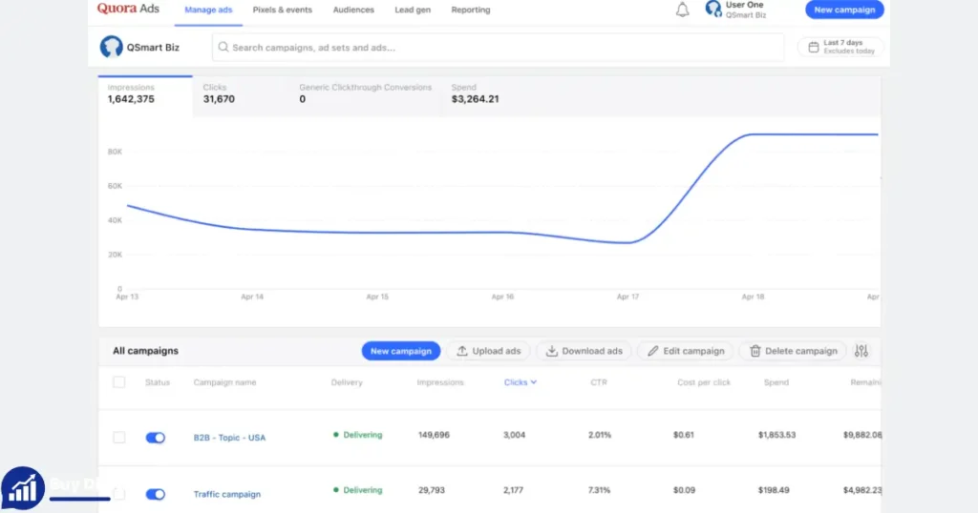The image size is (978, 513).
Task: Go to the Lead gen tab
Action: [413, 10]
